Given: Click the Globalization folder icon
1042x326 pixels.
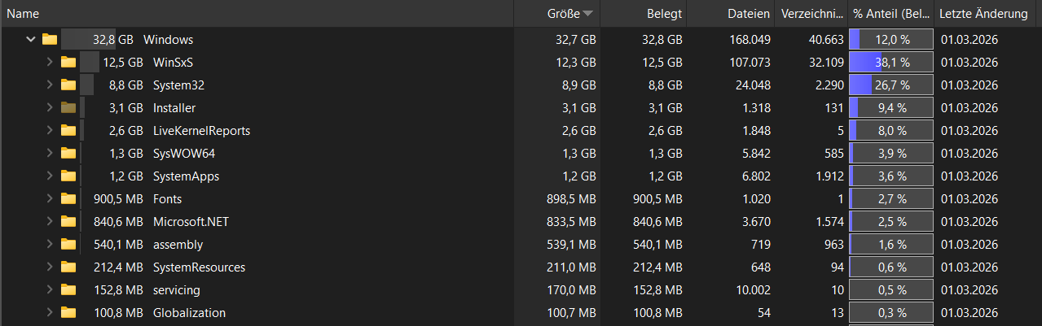Looking at the screenshot, I should (68, 312).
